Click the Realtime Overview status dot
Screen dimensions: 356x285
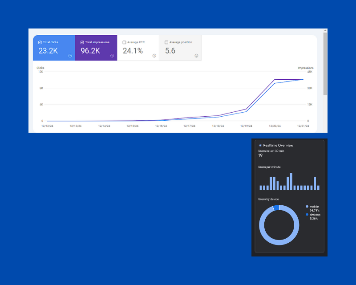click(260, 145)
